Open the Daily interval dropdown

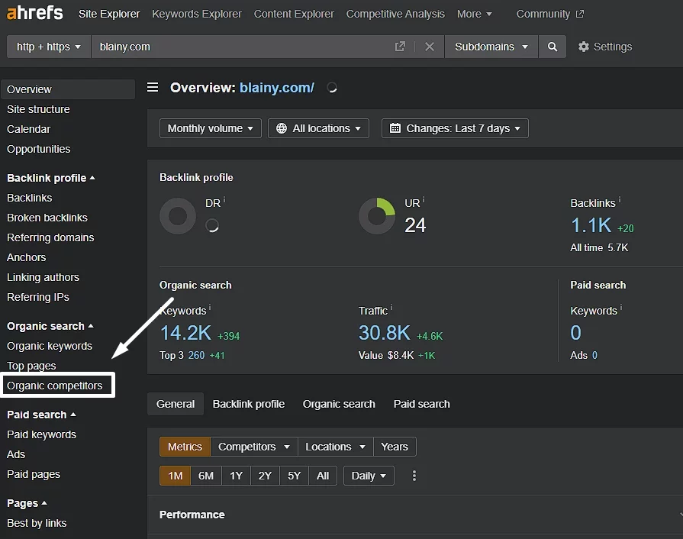click(x=369, y=476)
